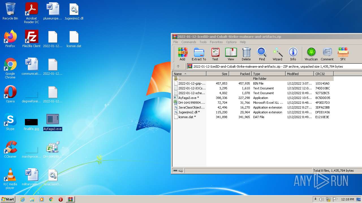The image size is (362, 203).
Task: Select Ayfaga3.exe in archive list
Action: [253, 98]
